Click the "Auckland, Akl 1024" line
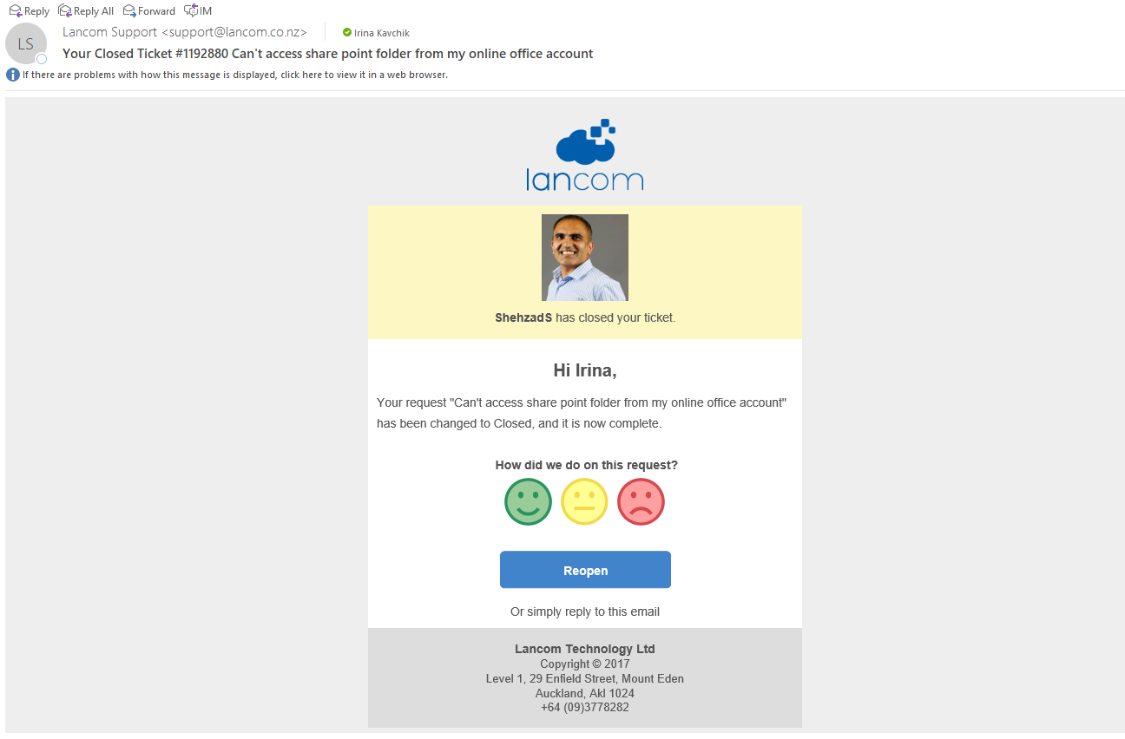The height and width of the screenshot is (739, 1125). 585,693
